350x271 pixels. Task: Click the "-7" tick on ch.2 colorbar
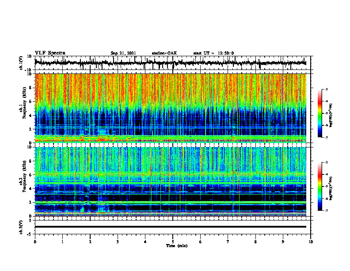click(326, 210)
